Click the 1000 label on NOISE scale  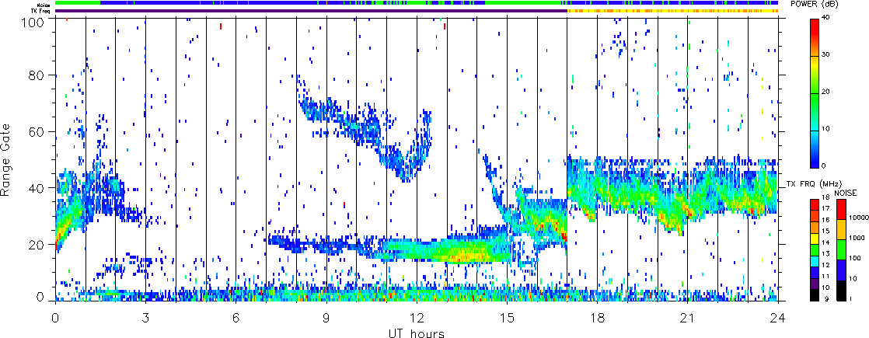[x=857, y=238]
